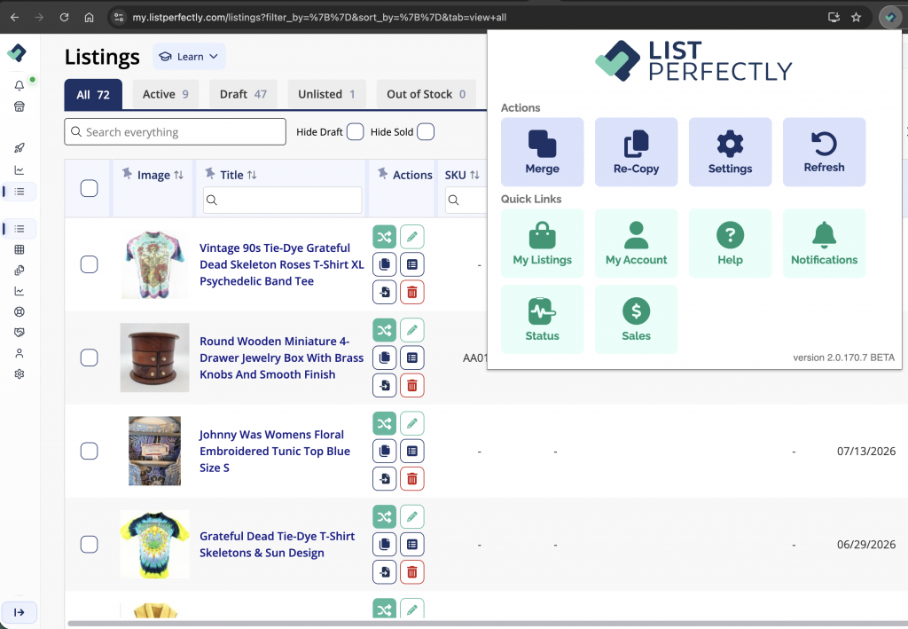Image resolution: width=908 pixels, height=629 pixels.
Task: Switch to the All 72 tab
Action: pos(93,94)
